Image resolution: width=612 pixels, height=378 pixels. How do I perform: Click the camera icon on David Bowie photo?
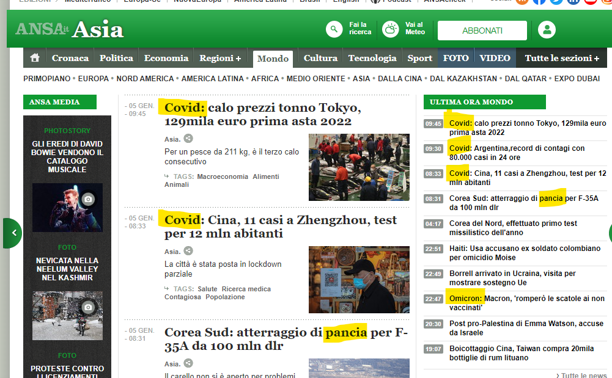click(x=88, y=199)
